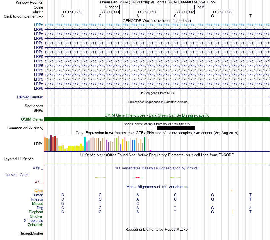
Task: Click the hg19 label beside scale bar
Action: click(201, 7)
